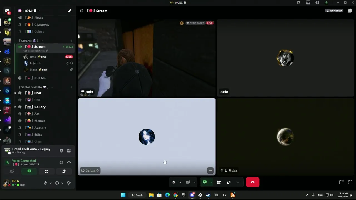This screenshot has width=356, height=200.
Task: Open Steam from the taskbar
Action: pos(208,195)
